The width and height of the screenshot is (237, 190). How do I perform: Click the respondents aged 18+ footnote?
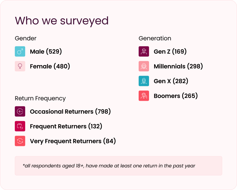pos(109,166)
